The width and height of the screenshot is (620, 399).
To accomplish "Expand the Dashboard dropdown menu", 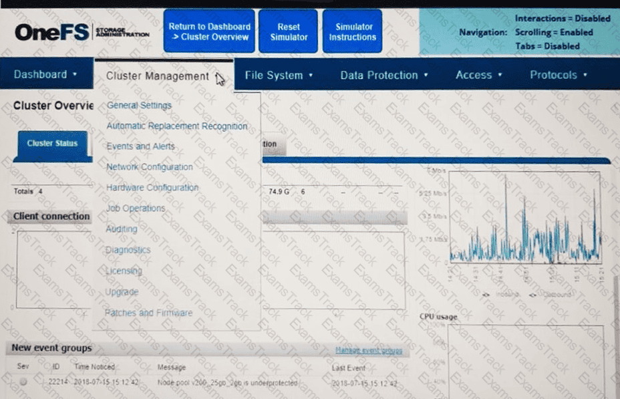I will [x=45, y=74].
